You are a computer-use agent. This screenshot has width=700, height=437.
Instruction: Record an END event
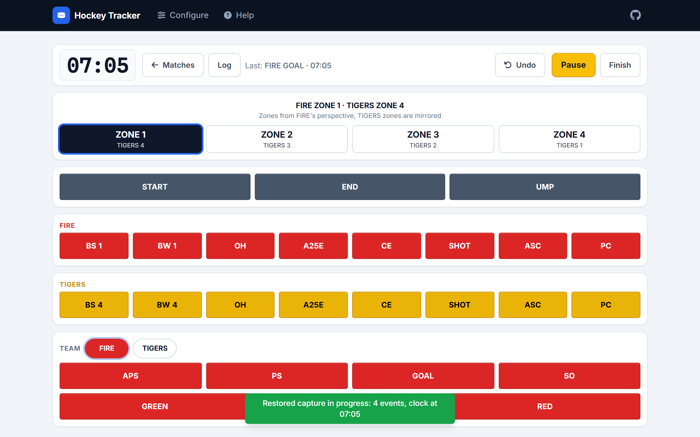pos(350,187)
